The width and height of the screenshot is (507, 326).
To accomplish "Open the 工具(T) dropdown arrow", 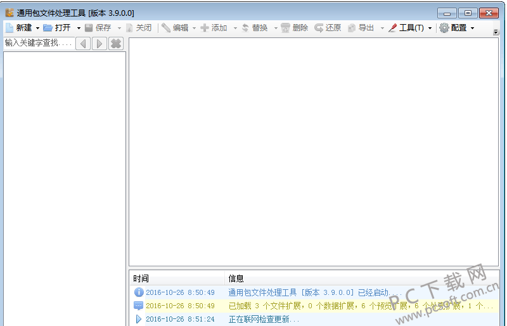I will (430, 28).
